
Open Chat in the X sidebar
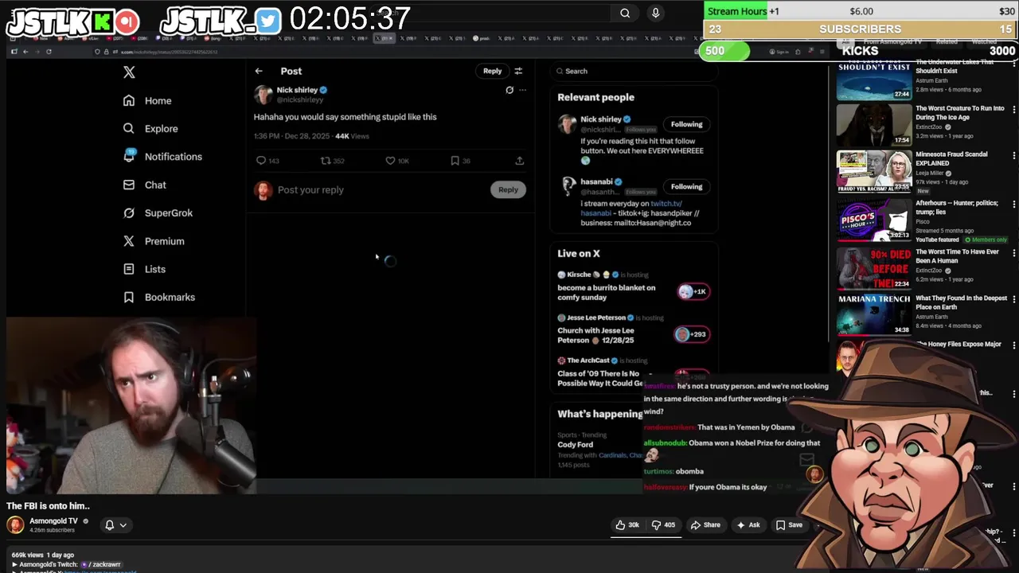coord(144,185)
